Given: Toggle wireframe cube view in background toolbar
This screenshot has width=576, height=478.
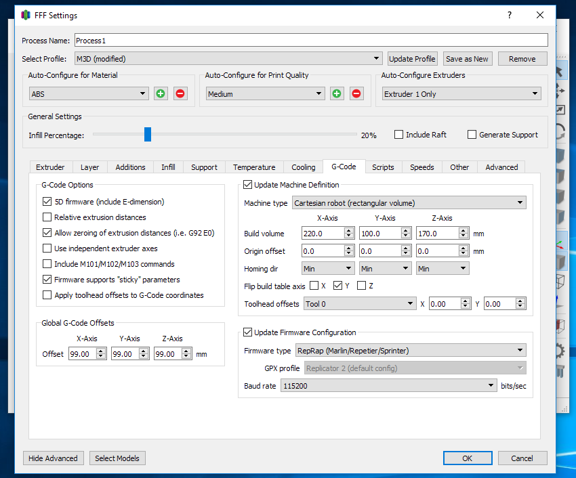Looking at the screenshot, I should coord(560,282).
